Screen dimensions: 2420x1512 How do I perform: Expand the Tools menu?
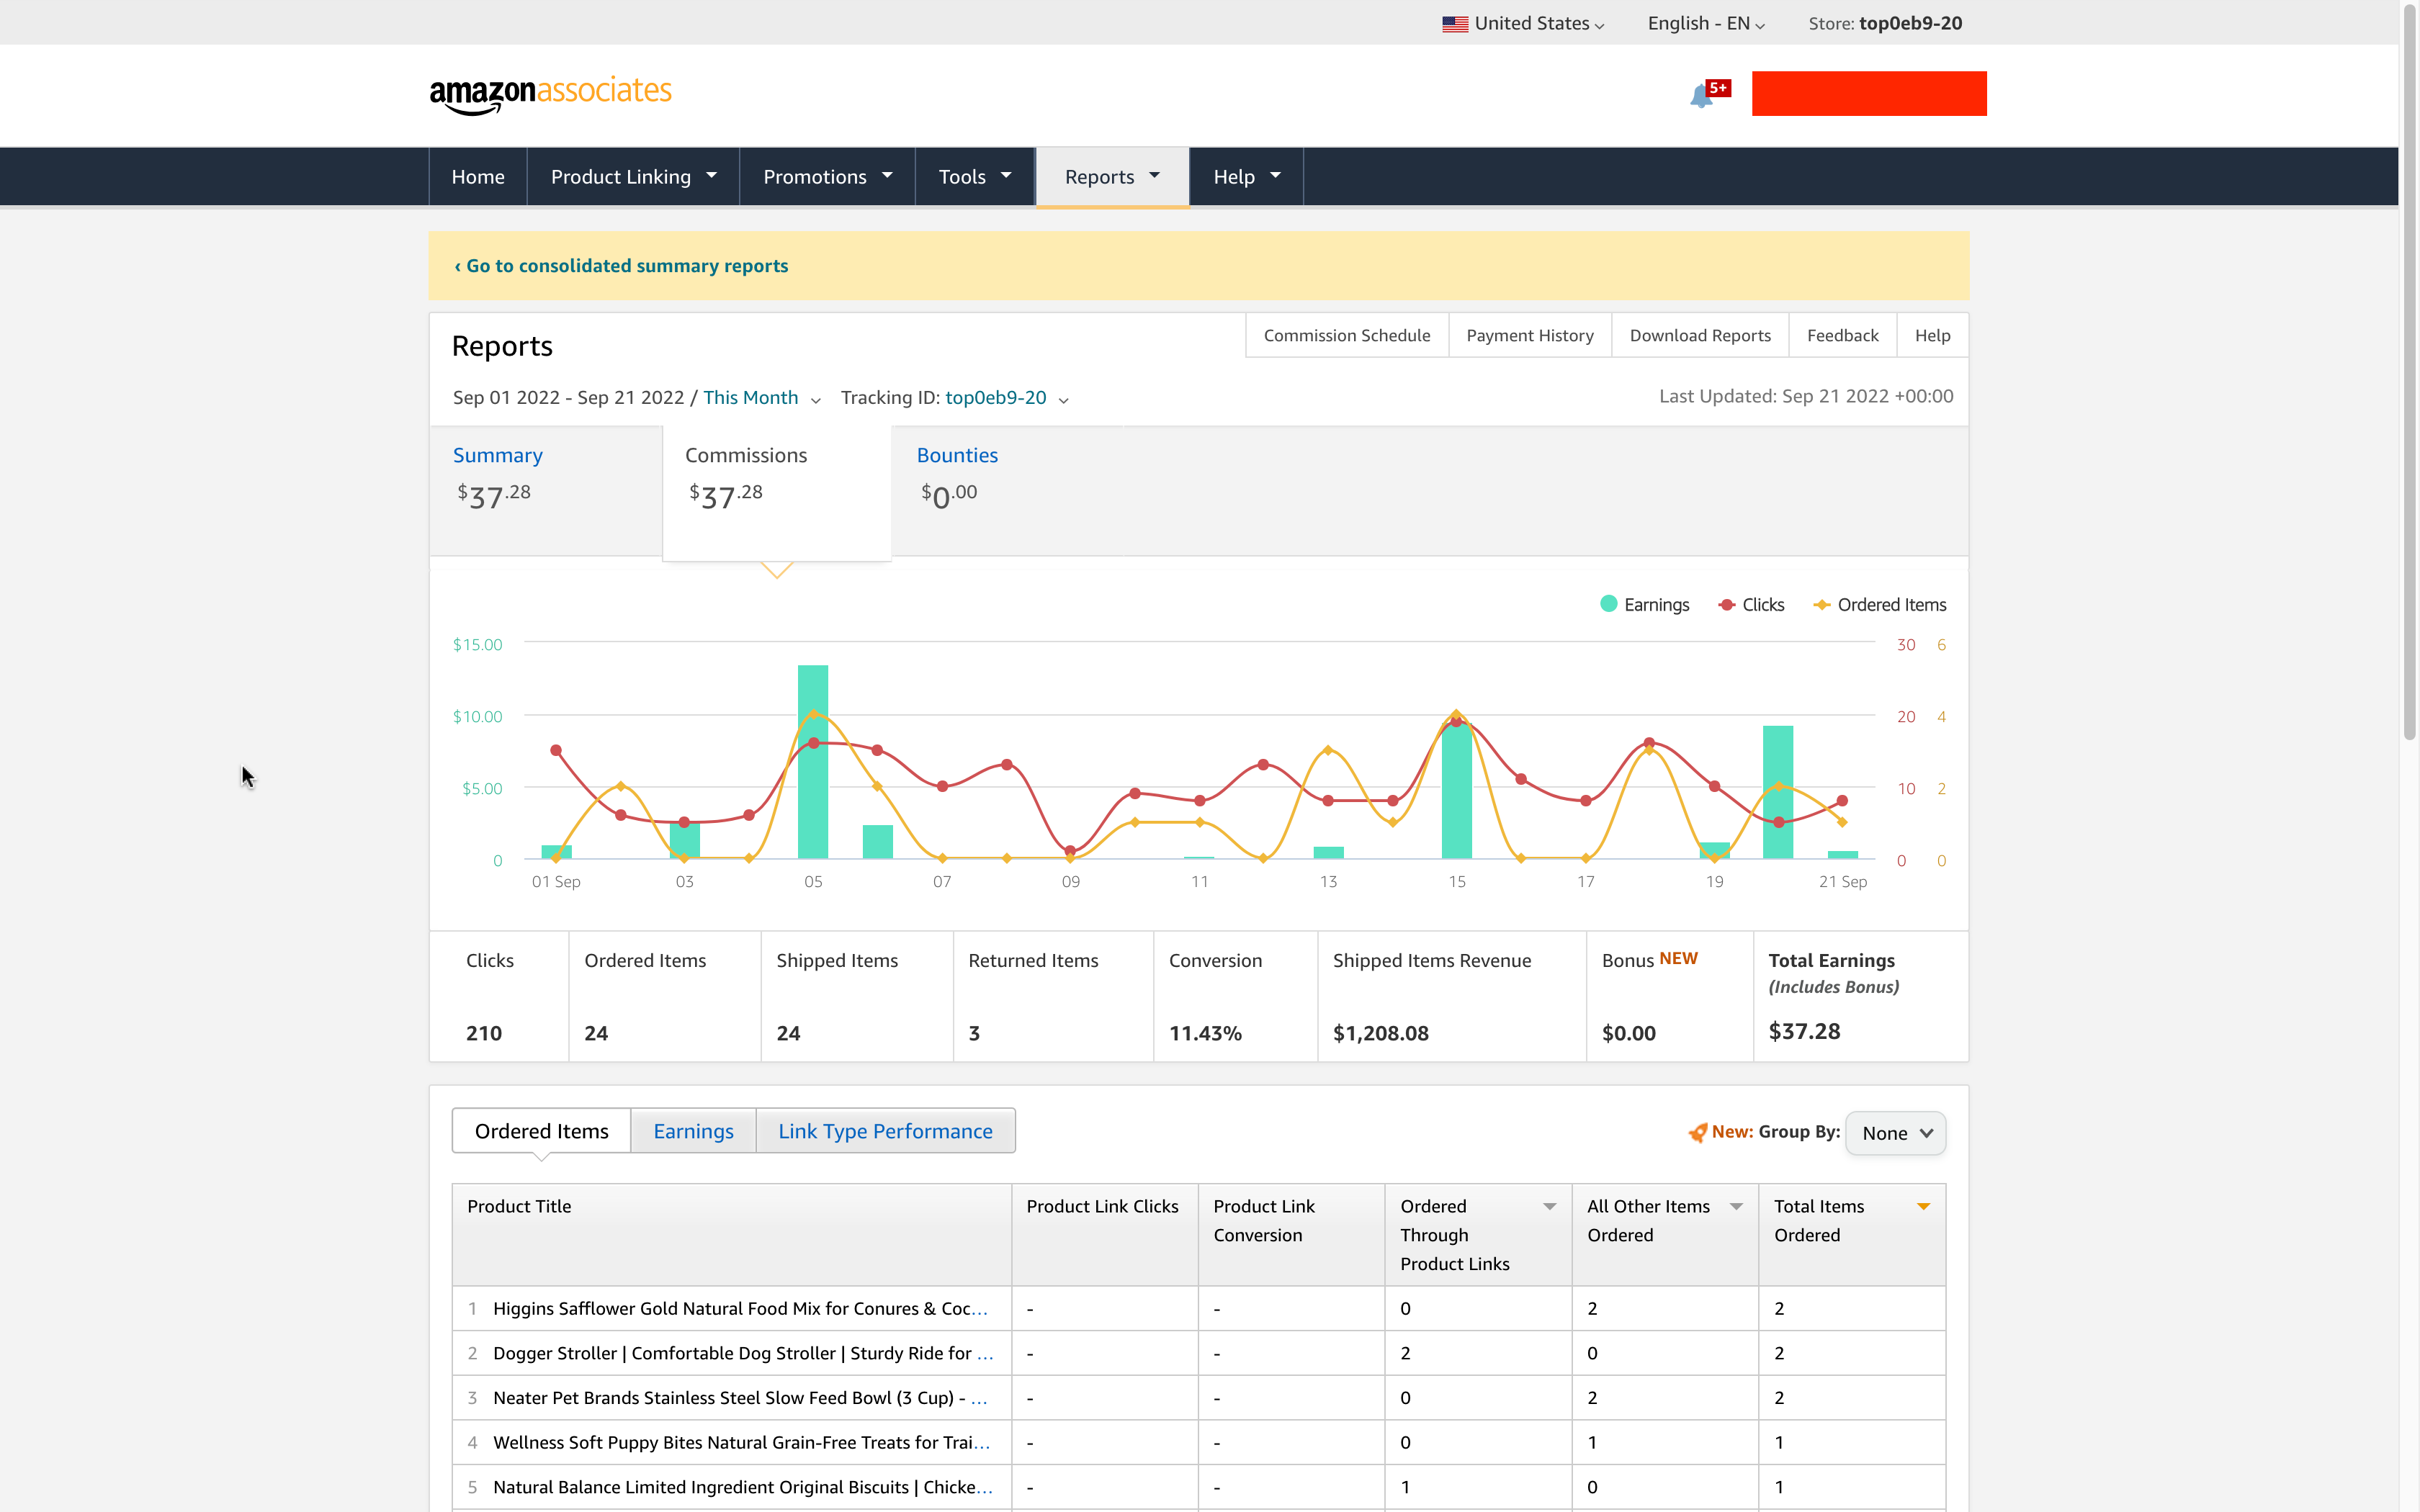coord(974,177)
